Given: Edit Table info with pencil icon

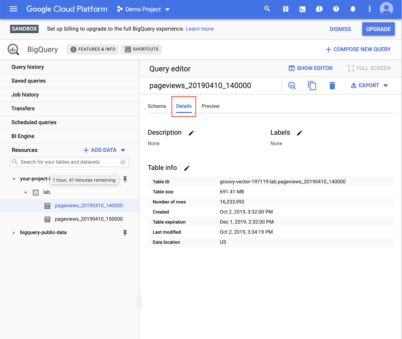Looking at the screenshot, I should (x=187, y=168).
